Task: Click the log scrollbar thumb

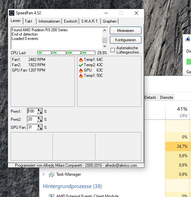Action: (x=104, y=40)
